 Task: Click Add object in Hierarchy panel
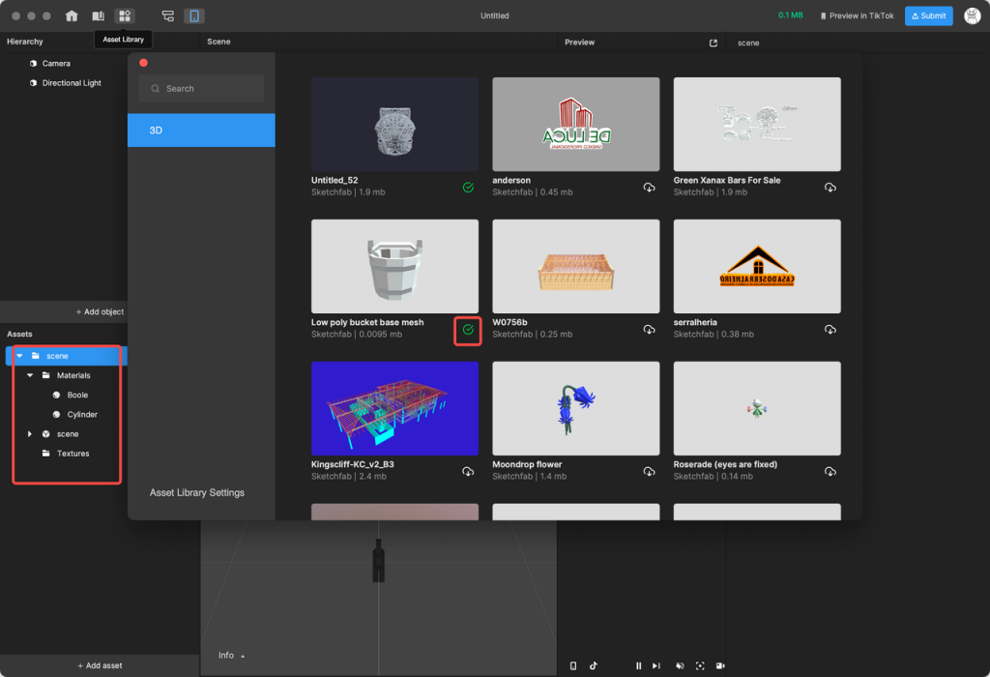coord(100,312)
